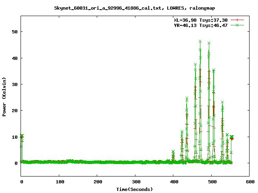
Task: Click the highest green peak near 46 Kelvin
Action: [x=200, y=41]
